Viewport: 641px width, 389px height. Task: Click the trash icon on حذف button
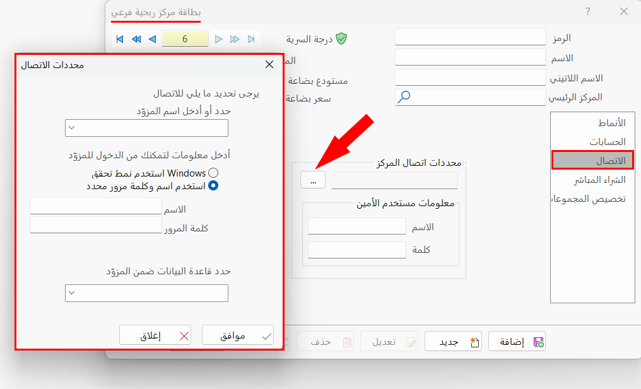click(346, 340)
